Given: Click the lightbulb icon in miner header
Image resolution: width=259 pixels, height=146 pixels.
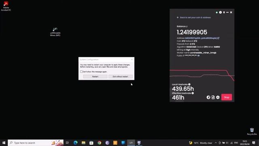Looking at the screenshot, I should tap(224, 13).
